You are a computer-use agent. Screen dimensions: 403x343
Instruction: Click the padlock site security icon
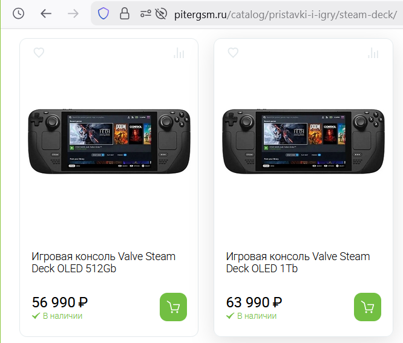pyautogui.click(x=125, y=13)
